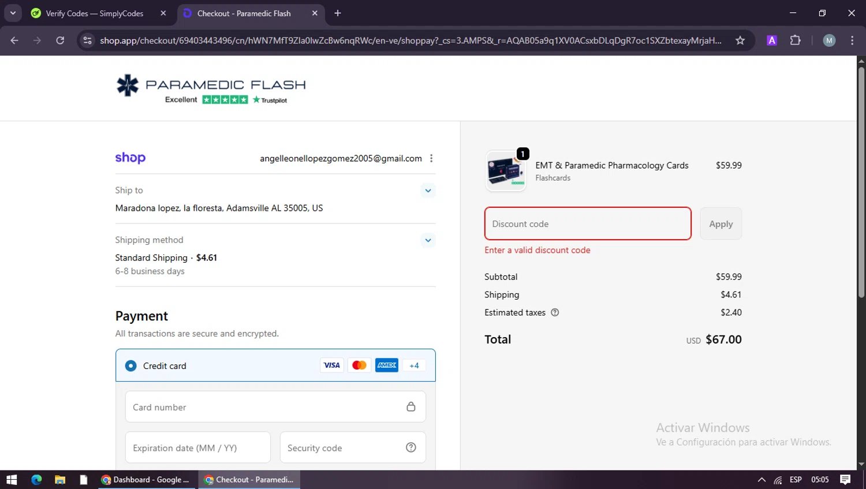Open File Explorer from taskbar
Screen dimensions: 866x489
pyautogui.click(x=60, y=480)
